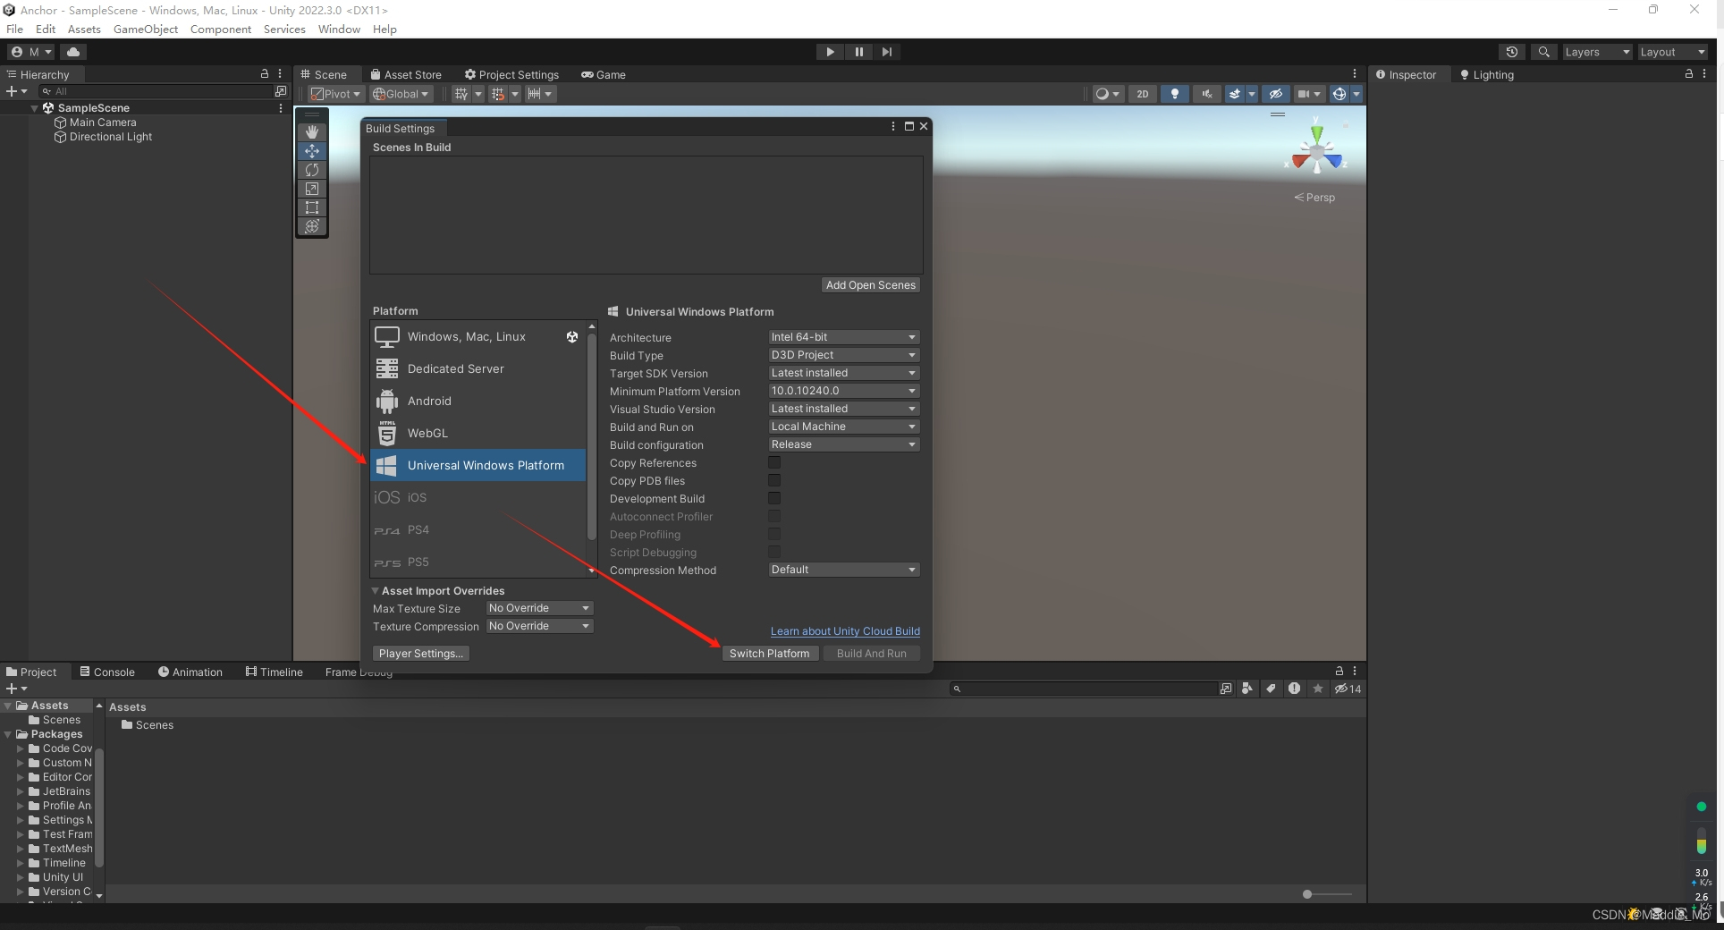This screenshot has height=930, width=1724.
Task: Open Player Settings button
Action: click(x=420, y=654)
